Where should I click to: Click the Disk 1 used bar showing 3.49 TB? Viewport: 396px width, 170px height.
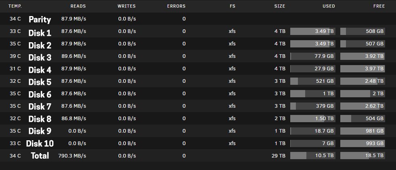pyautogui.click(x=313, y=31)
